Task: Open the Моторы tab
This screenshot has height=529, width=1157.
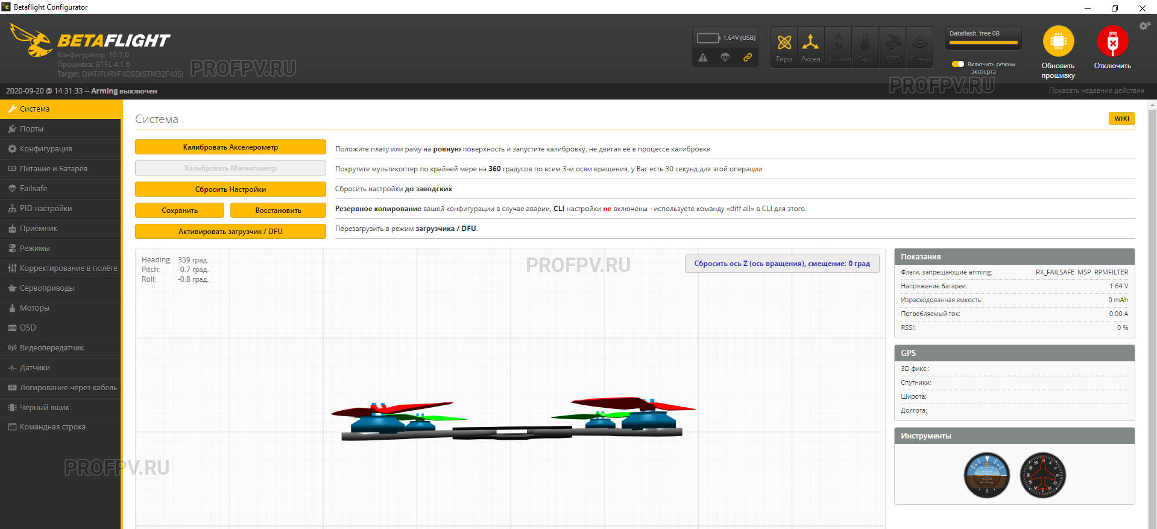Action: [60, 308]
